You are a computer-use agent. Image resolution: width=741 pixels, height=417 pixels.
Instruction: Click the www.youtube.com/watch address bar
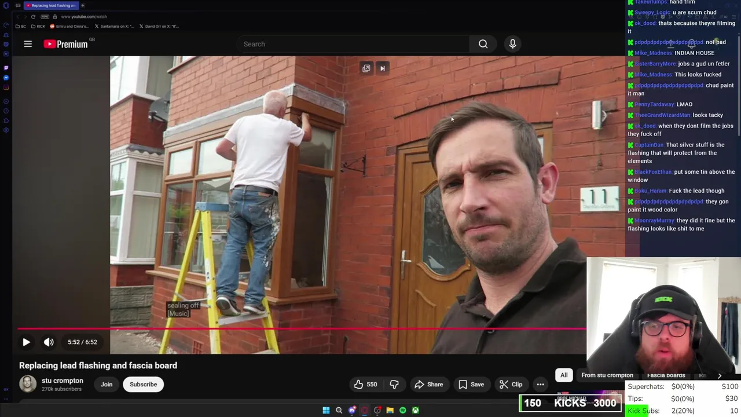84,16
